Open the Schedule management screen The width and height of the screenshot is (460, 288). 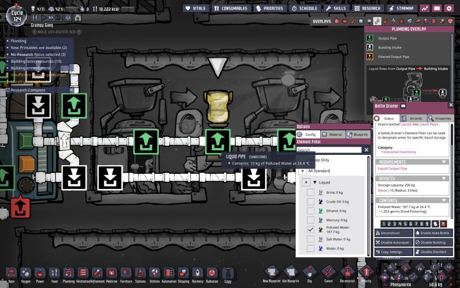305,9
